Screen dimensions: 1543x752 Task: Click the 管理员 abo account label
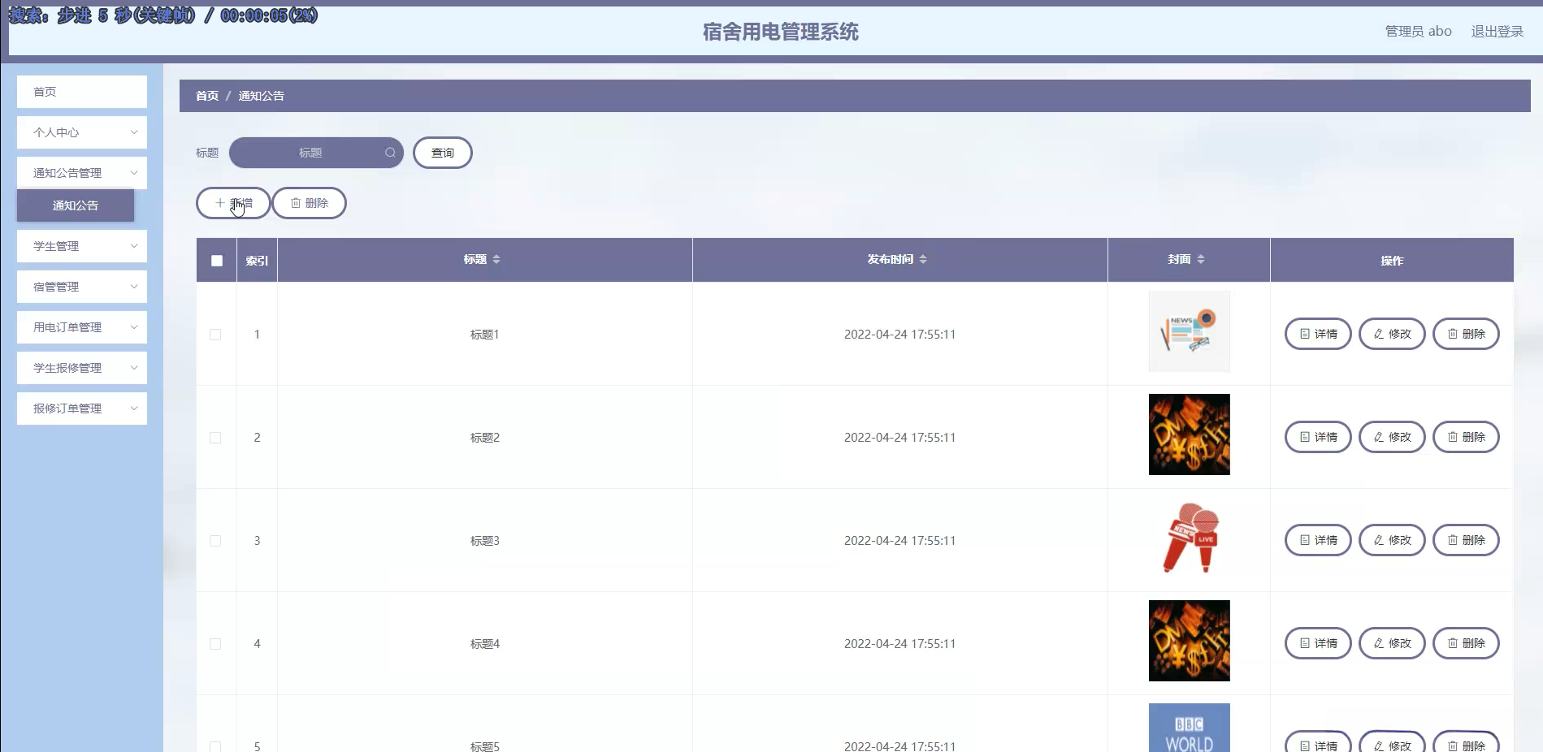click(x=1419, y=32)
